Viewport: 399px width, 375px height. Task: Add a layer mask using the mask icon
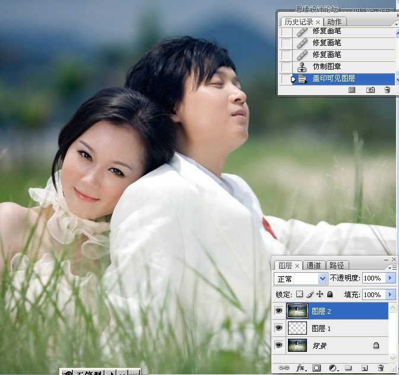pyautogui.click(x=316, y=368)
